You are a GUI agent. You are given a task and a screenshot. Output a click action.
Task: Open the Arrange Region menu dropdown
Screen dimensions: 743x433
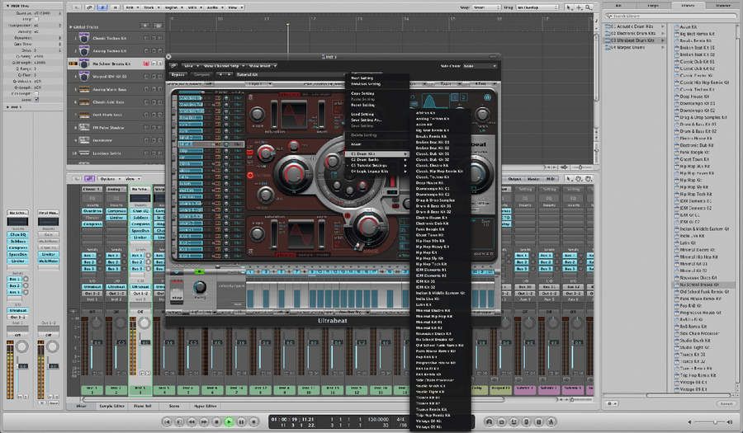[x=173, y=7]
